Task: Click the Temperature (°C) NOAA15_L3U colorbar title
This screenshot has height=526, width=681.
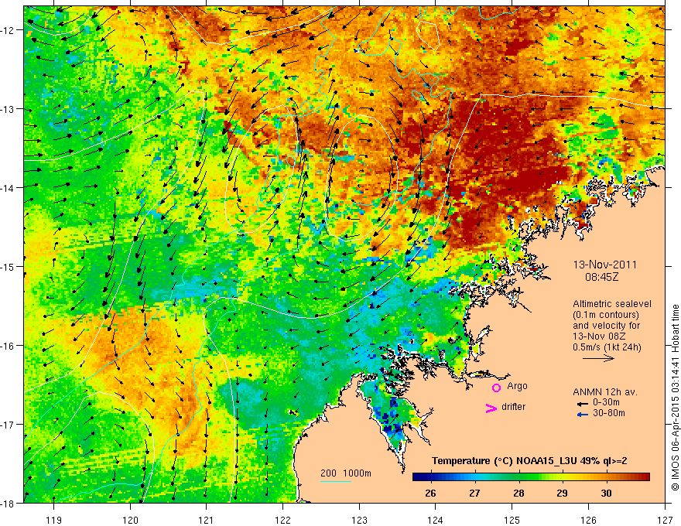Action: point(529,461)
